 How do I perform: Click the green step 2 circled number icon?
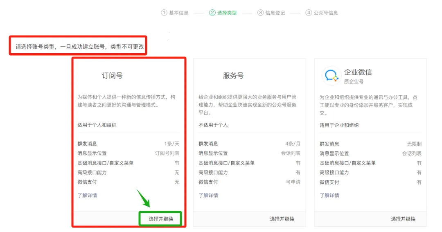coord(212,13)
